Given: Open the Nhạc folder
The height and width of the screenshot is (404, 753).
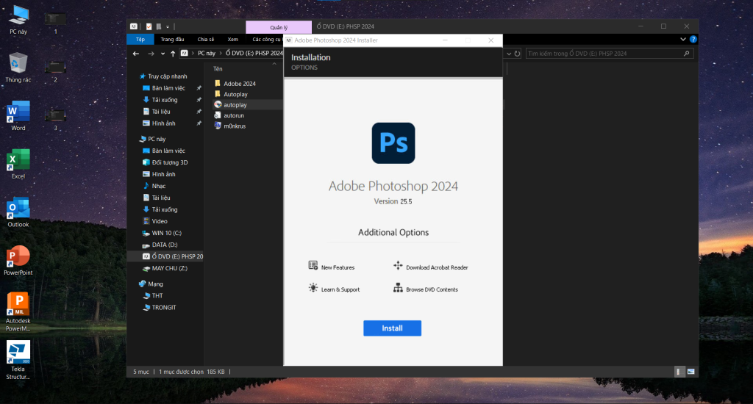Looking at the screenshot, I should [x=154, y=186].
